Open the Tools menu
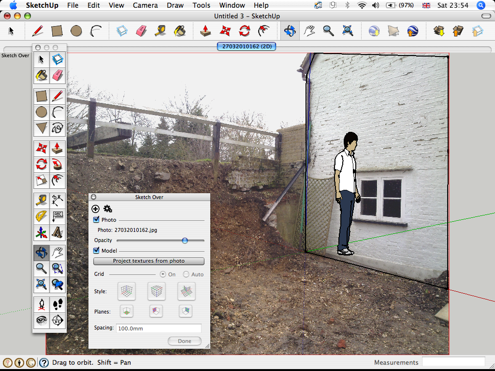Image resolution: width=495 pixels, height=371 pixels. click(x=202, y=5)
